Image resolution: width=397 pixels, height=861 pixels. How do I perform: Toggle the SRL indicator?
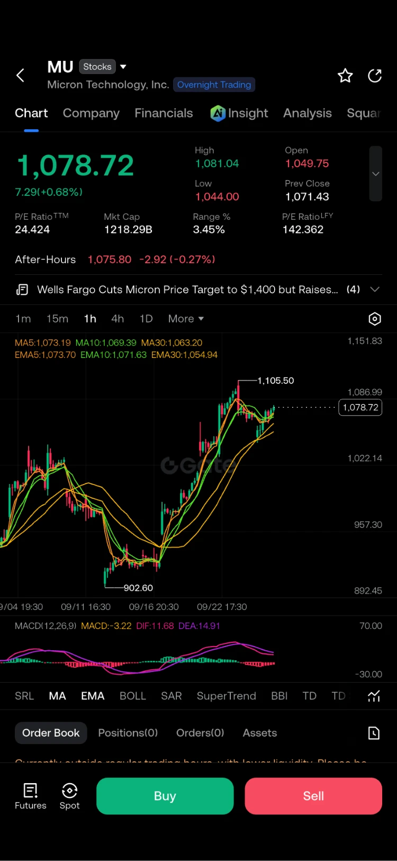(x=24, y=696)
